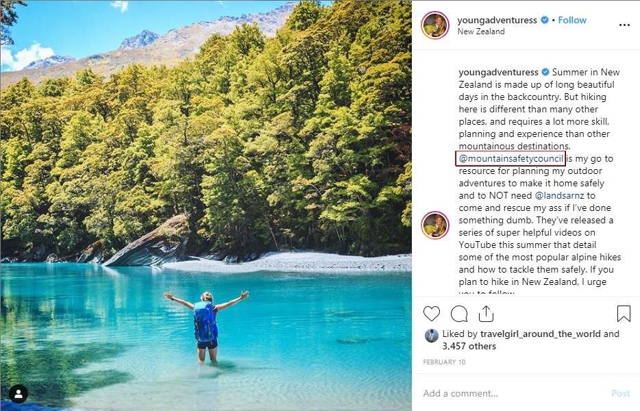Share the post using the share icon

(486, 314)
